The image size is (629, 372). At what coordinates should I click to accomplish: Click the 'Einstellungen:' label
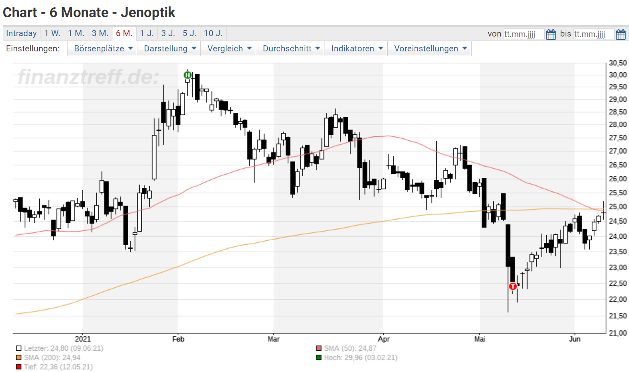33,49
